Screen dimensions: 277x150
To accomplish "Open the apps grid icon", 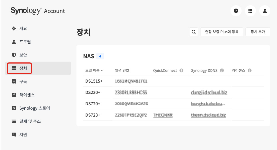I will (250, 11).
